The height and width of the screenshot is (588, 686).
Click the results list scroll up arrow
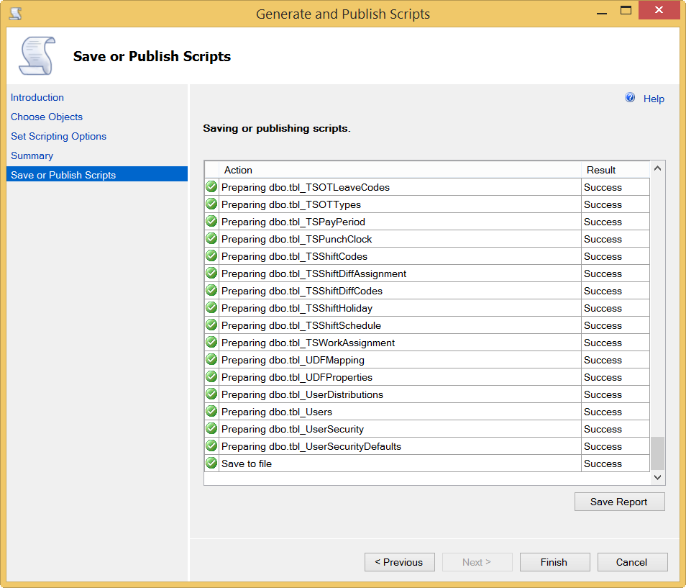[x=657, y=168]
